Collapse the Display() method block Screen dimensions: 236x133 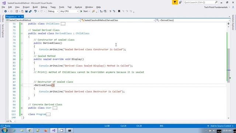click(22, 59)
